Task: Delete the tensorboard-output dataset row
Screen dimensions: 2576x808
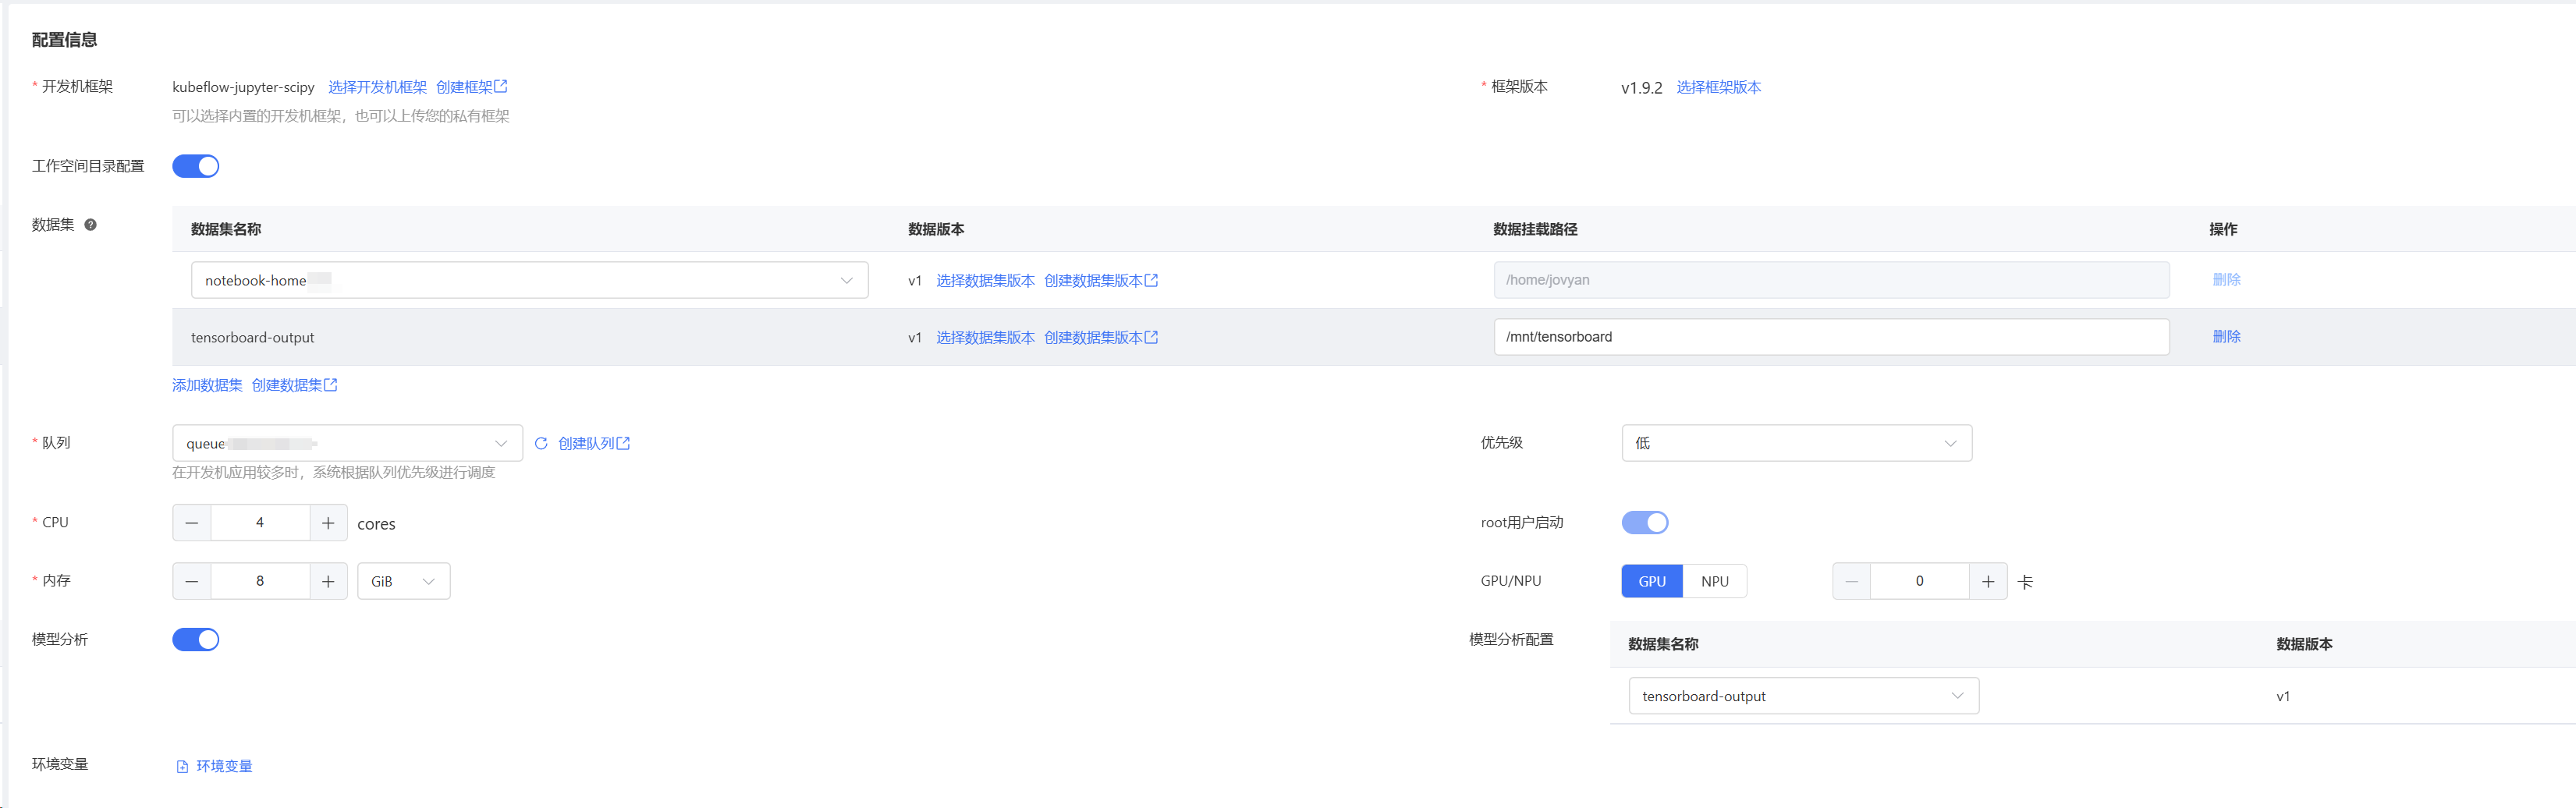Action: (x=2226, y=337)
